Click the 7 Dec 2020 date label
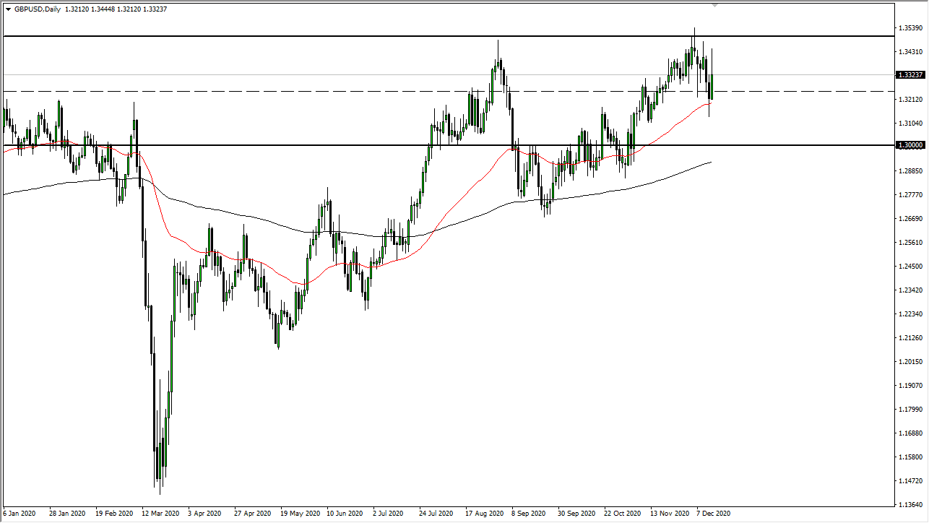929x523 pixels. coord(712,514)
